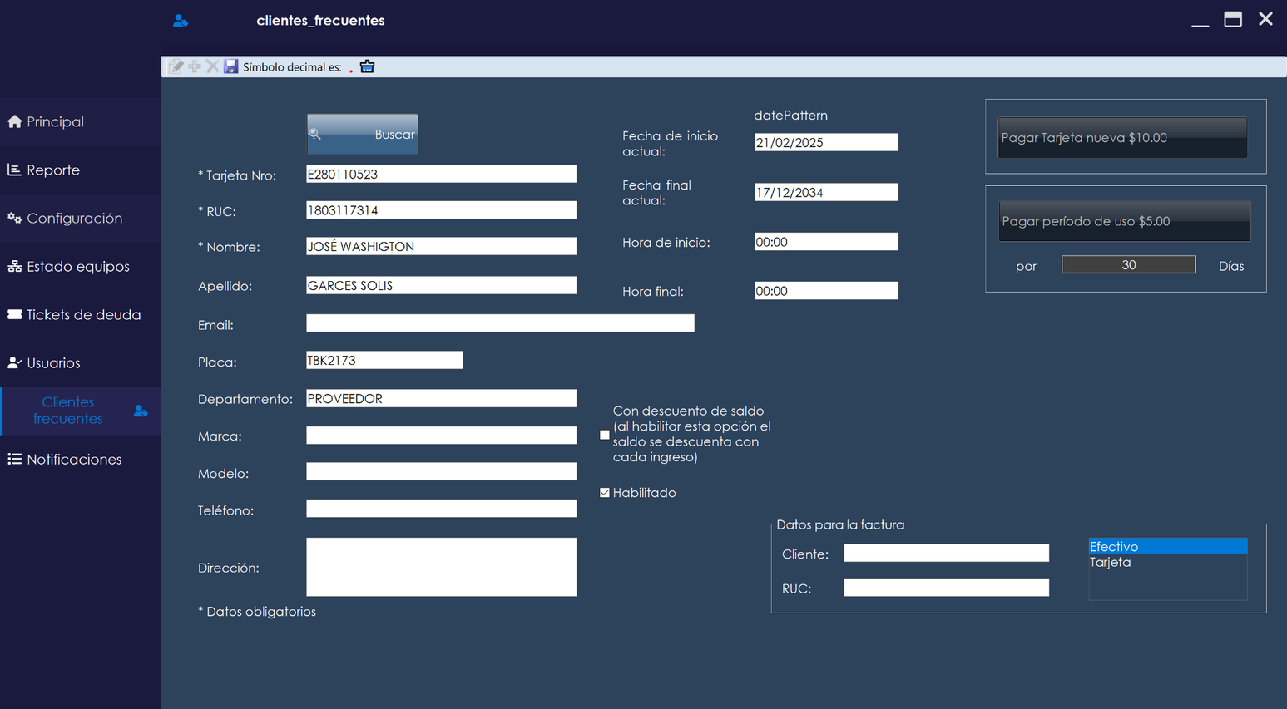Select Efectivo in the payment list
Viewport: 1287px width, 709px height.
pos(1114,546)
